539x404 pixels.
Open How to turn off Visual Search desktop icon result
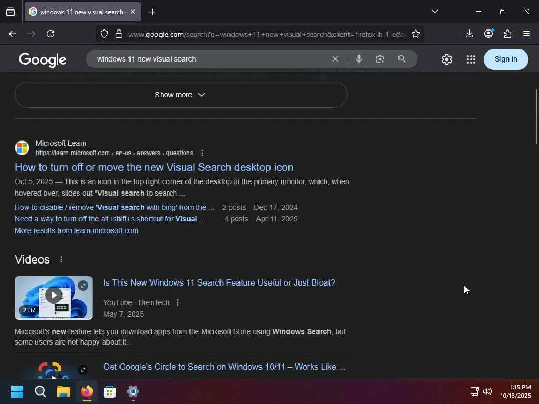[154, 167]
